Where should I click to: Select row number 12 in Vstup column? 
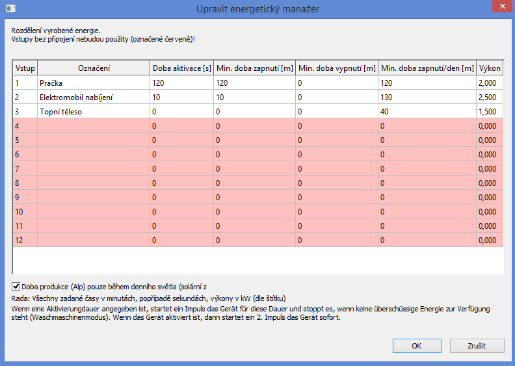point(25,240)
